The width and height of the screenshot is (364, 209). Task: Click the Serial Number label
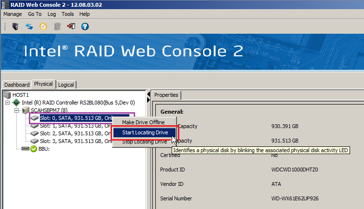click(x=176, y=198)
